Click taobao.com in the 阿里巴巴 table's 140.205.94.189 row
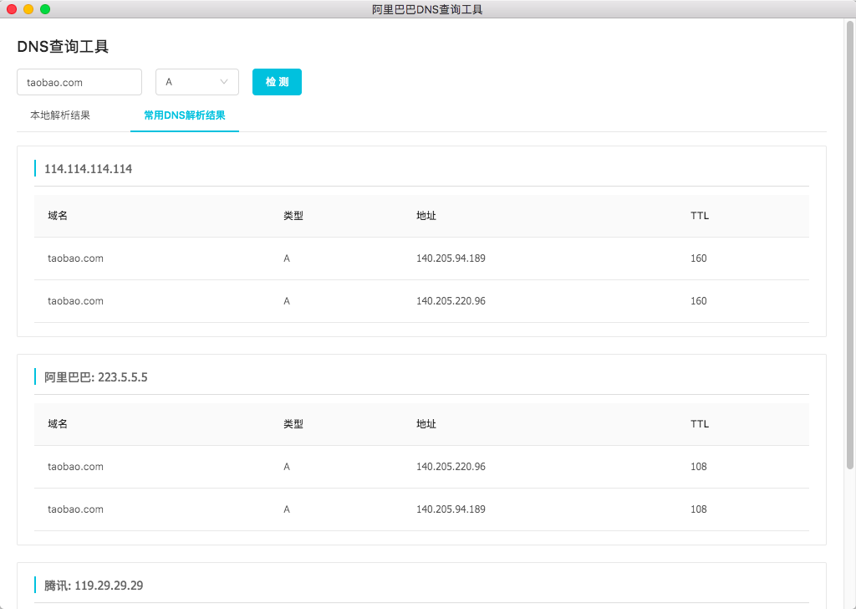This screenshot has width=856, height=609. [75, 509]
